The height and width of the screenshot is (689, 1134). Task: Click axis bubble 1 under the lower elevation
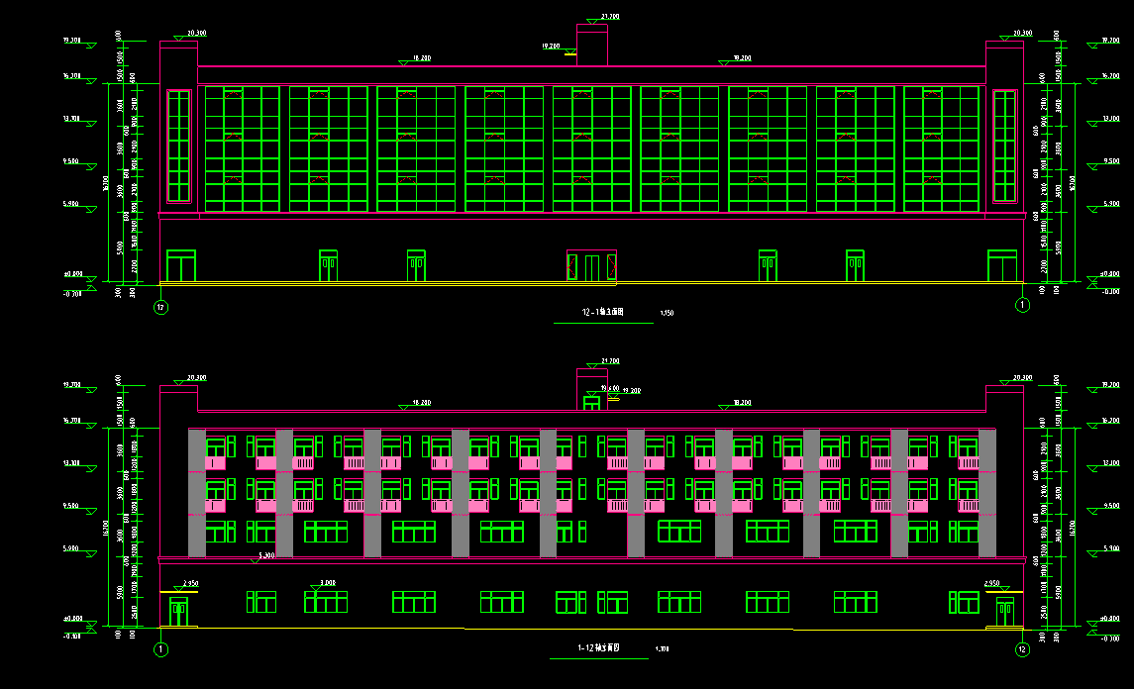pos(160,649)
